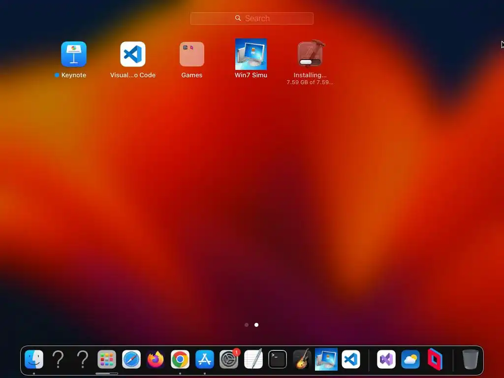Click the installation progress bar on Xcode

click(310, 62)
